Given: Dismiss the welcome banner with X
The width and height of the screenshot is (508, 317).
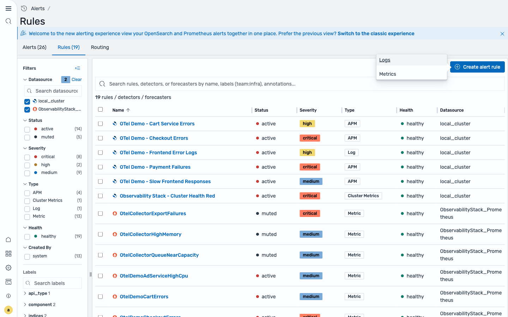Looking at the screenshot, I should click(x=502, y=34).
